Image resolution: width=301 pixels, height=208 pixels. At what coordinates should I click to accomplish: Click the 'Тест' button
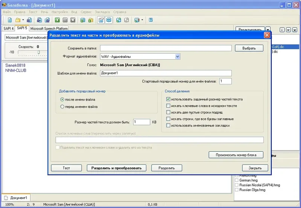(67, 168)
